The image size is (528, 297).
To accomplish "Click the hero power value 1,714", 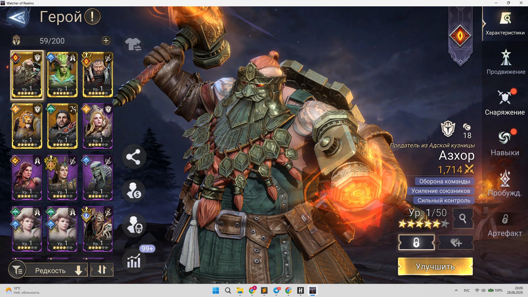I will coord(450,170).
